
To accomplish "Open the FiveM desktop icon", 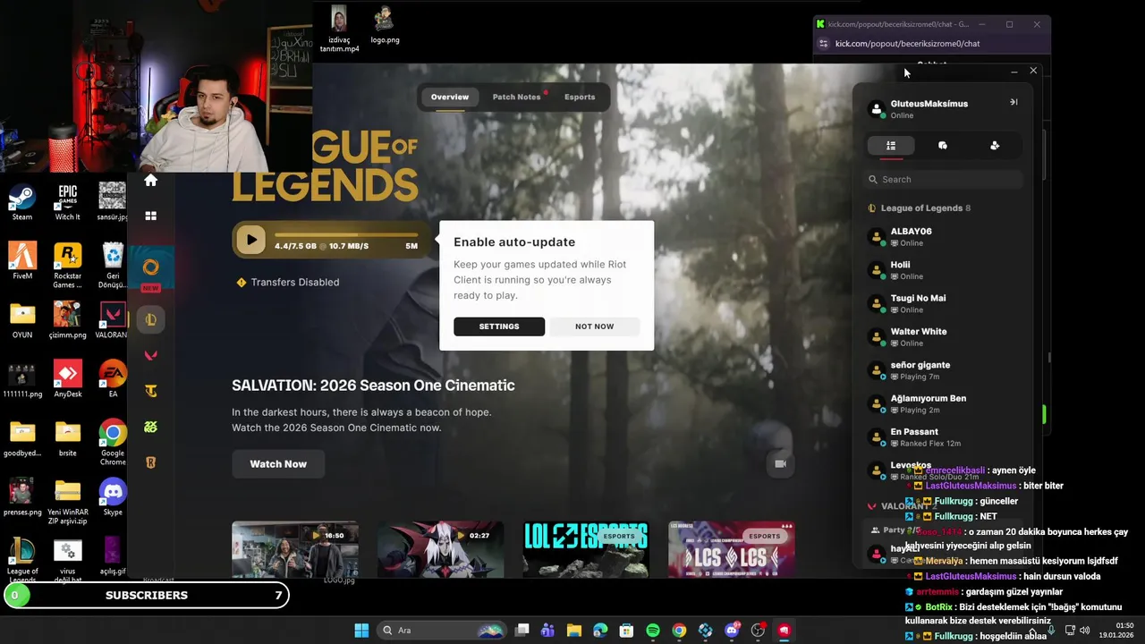I will point(22,261).
